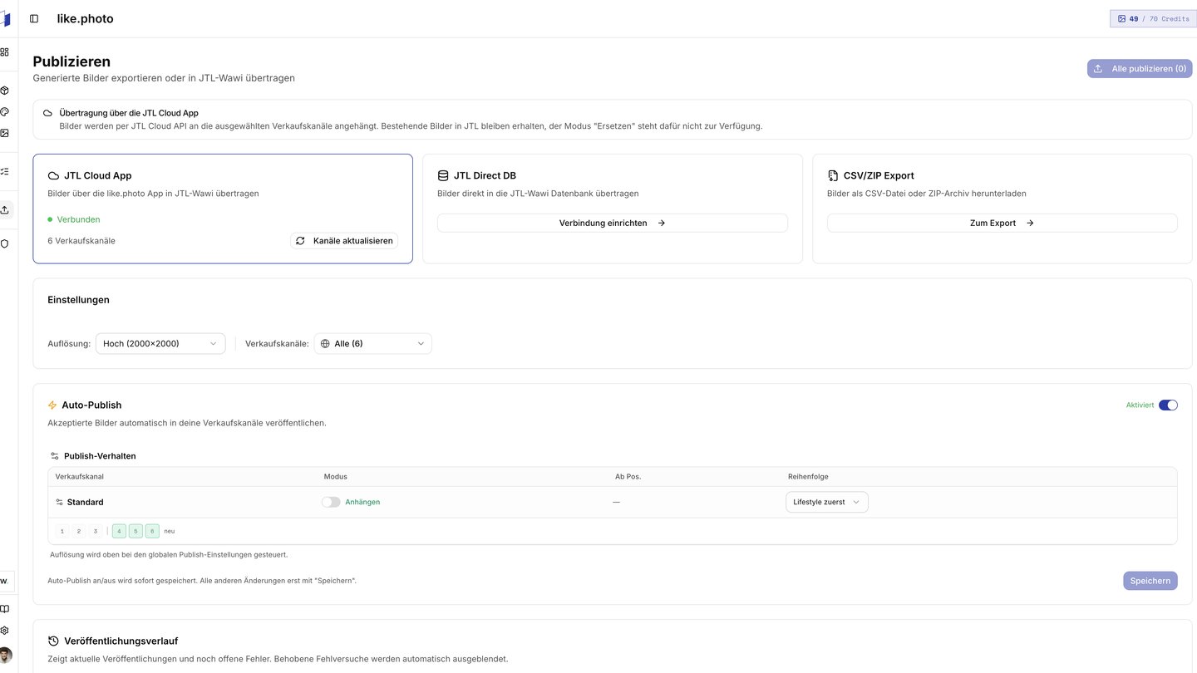Toggle the sidebar panel icon beside like.photo

tap(34, 18)
